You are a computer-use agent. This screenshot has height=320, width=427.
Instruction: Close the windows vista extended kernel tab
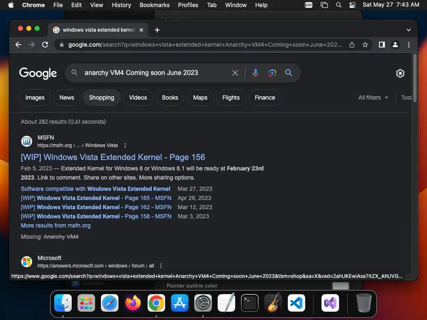[141, 30]
